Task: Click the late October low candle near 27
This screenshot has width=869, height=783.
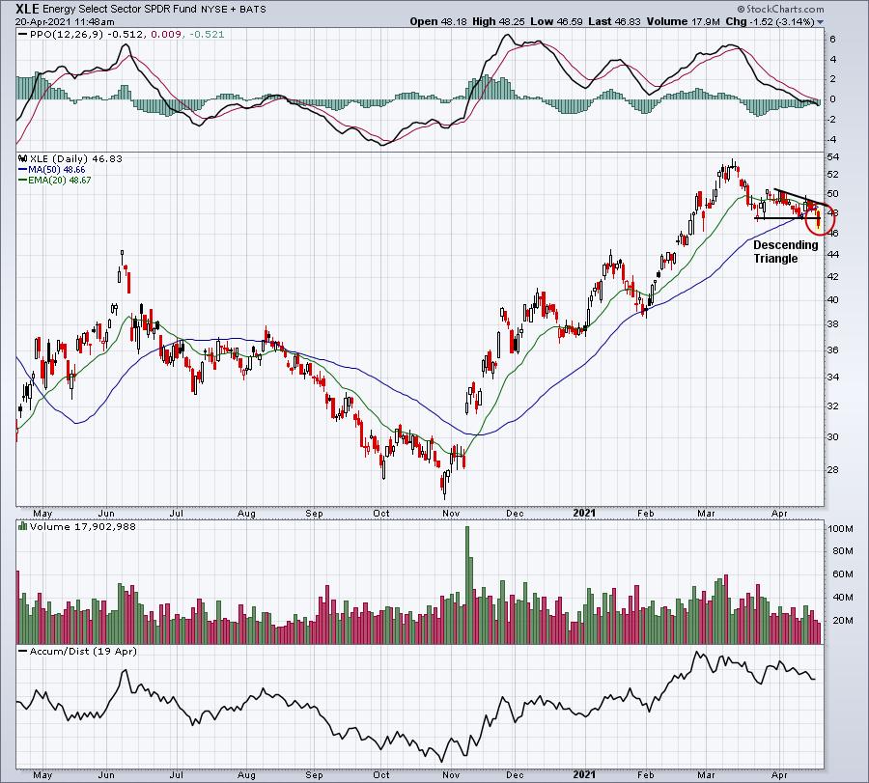Action: pyautogui.click(x=444, y=486)
